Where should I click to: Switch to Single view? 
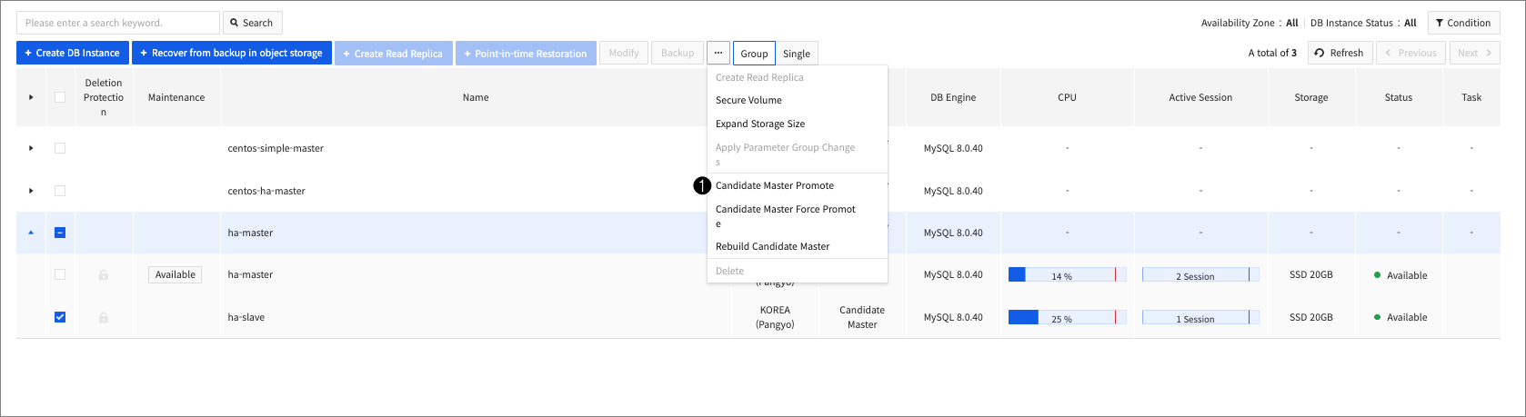point(797,53)
